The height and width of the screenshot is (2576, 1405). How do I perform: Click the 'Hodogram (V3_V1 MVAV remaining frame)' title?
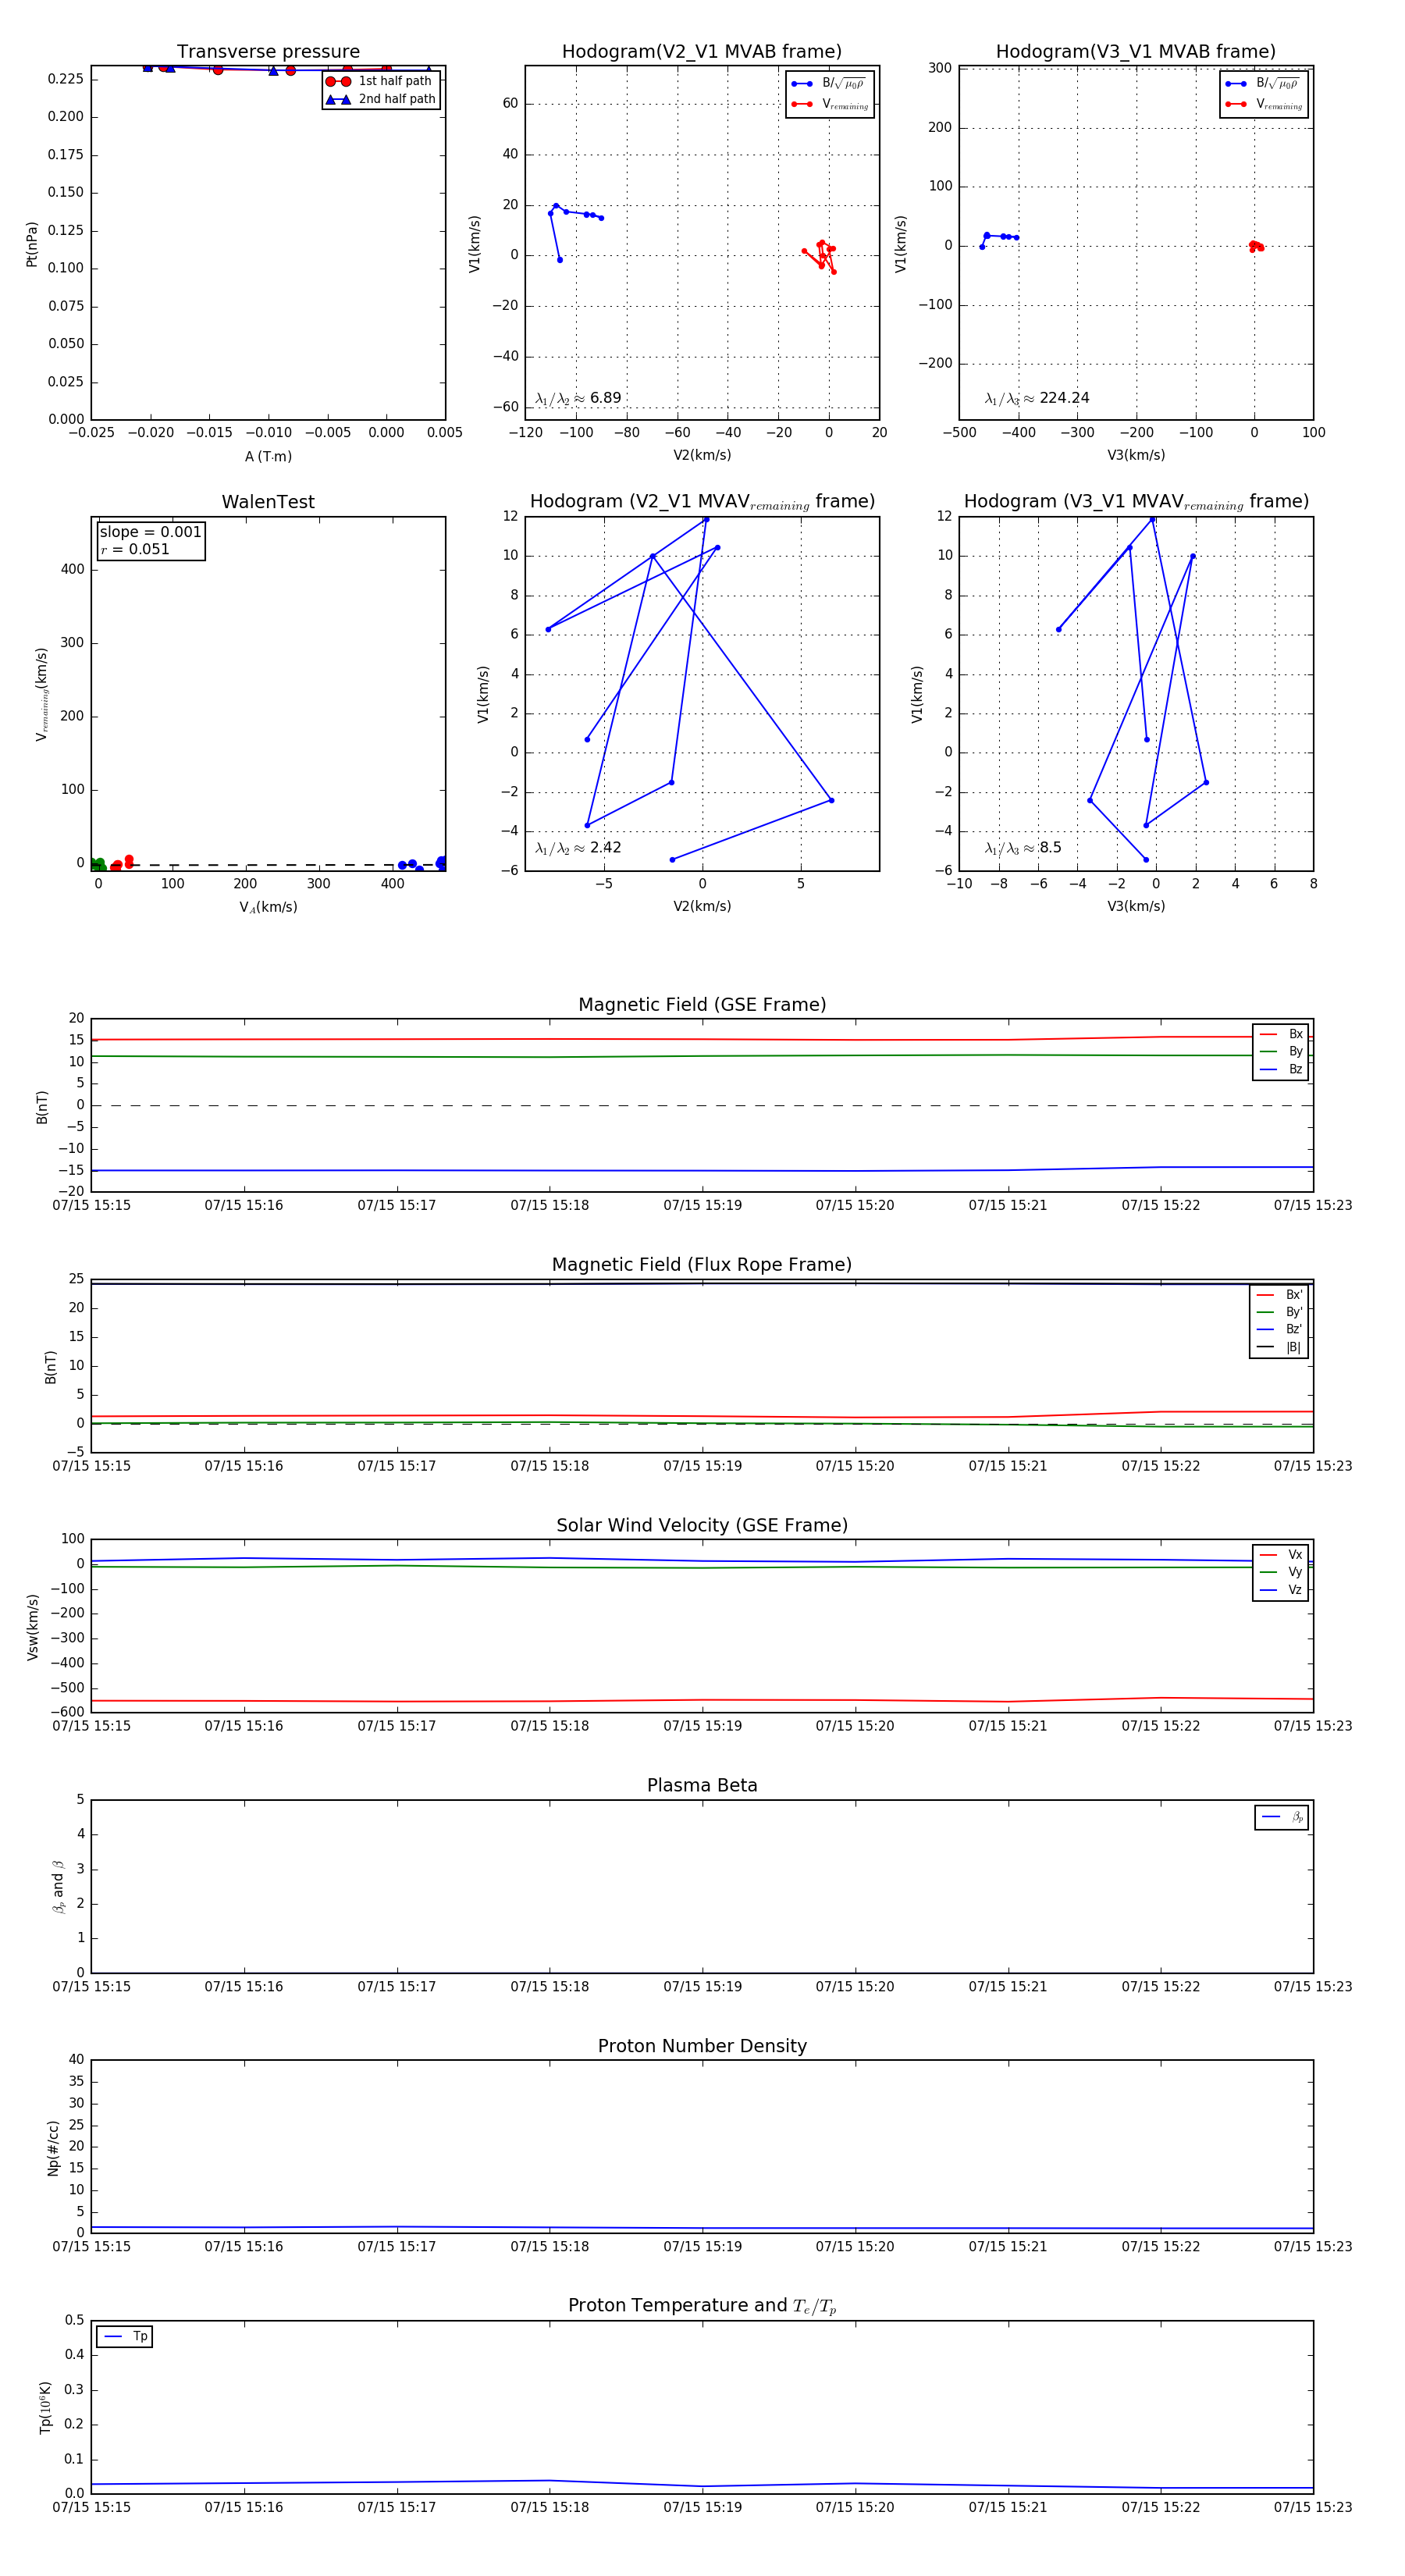tap(1136, 502)
